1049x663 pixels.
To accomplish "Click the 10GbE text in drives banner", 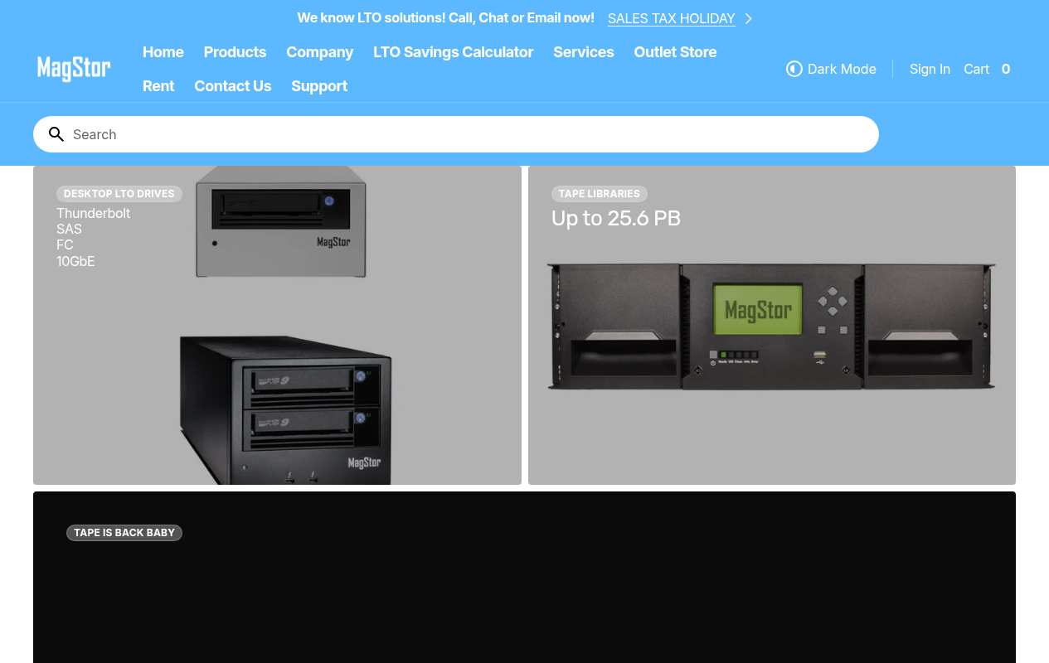I will click(x=75, y=261).
